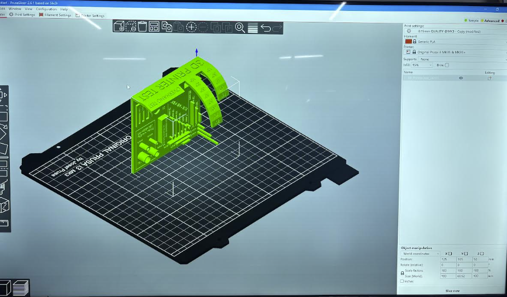Click the Size Z input field
This screenshot has width=507, height=297.
point(480,276)
